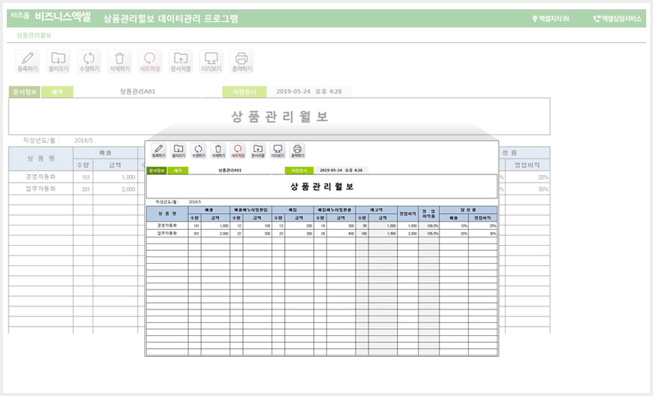This screenshot has width=653, height=396.
Task: Select 수정하기 refresh icon in front preview window
Action: (x=199, y=150)
